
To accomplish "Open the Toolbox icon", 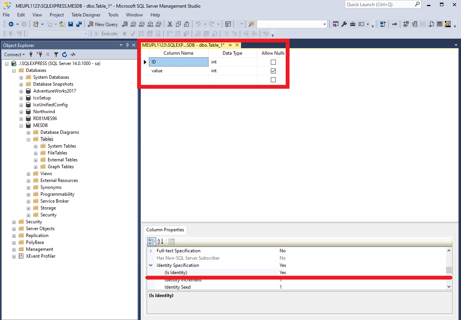I will (x=353, y=24).
